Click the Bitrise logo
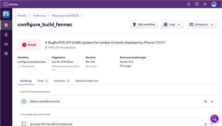 point(11,4)
